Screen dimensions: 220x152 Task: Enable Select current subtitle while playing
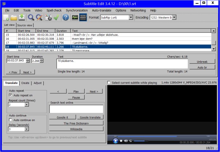pyautogui.click(x=109, y=83)
